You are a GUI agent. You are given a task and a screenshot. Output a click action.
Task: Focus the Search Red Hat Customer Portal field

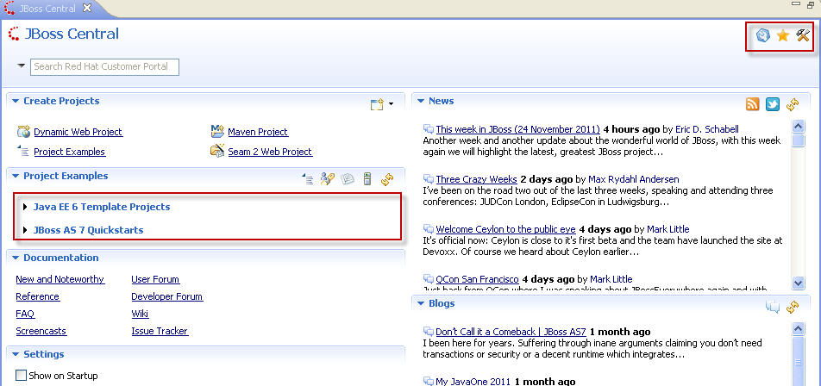pos(104,67)
